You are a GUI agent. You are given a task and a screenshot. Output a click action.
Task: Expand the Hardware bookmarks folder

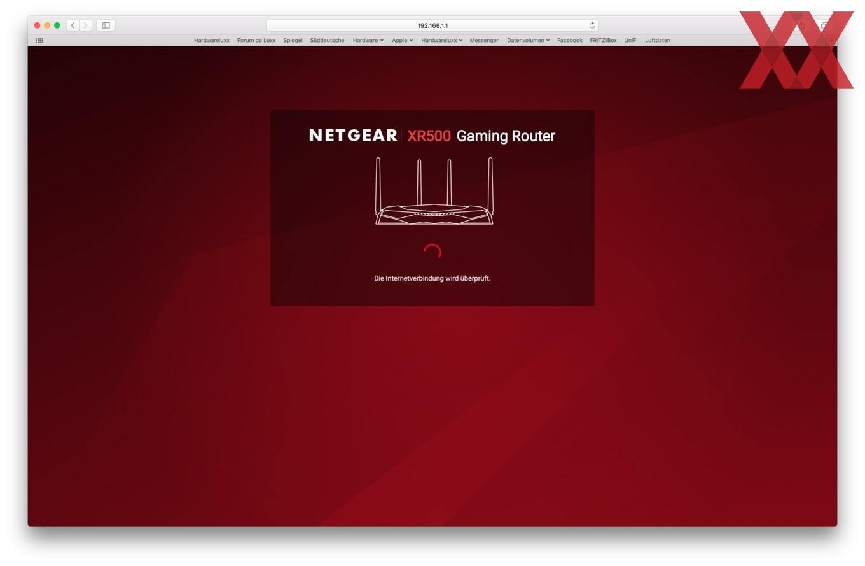click(x=368, y=40)
